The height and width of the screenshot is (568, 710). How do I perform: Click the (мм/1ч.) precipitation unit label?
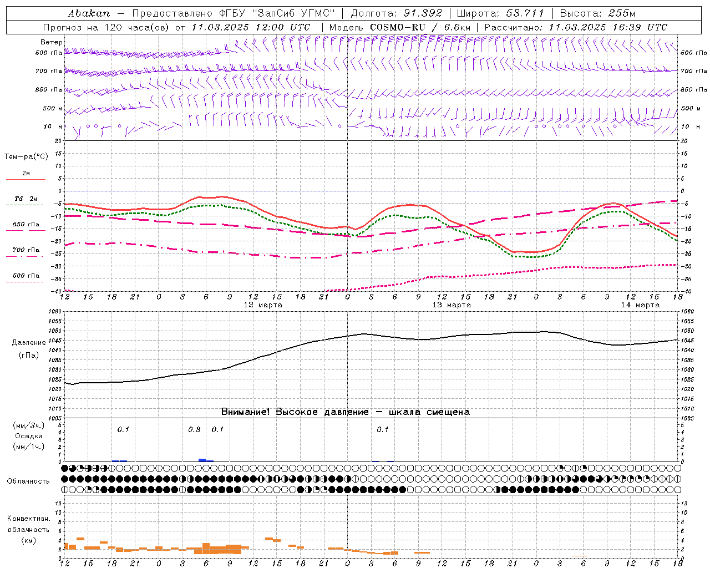point(29,447)
